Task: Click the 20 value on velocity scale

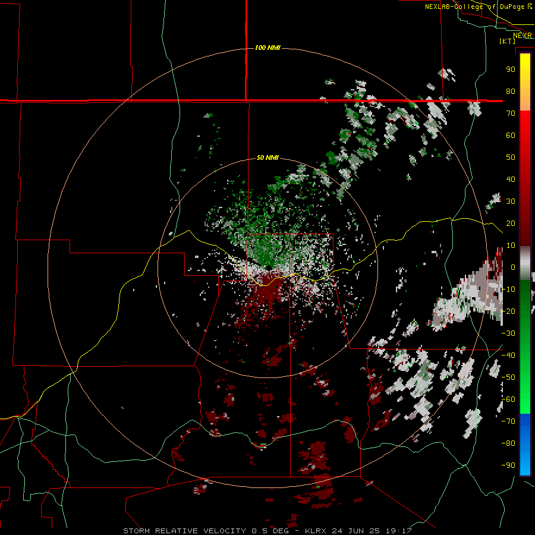Action: pyautogui.click(x=511, y=223)
